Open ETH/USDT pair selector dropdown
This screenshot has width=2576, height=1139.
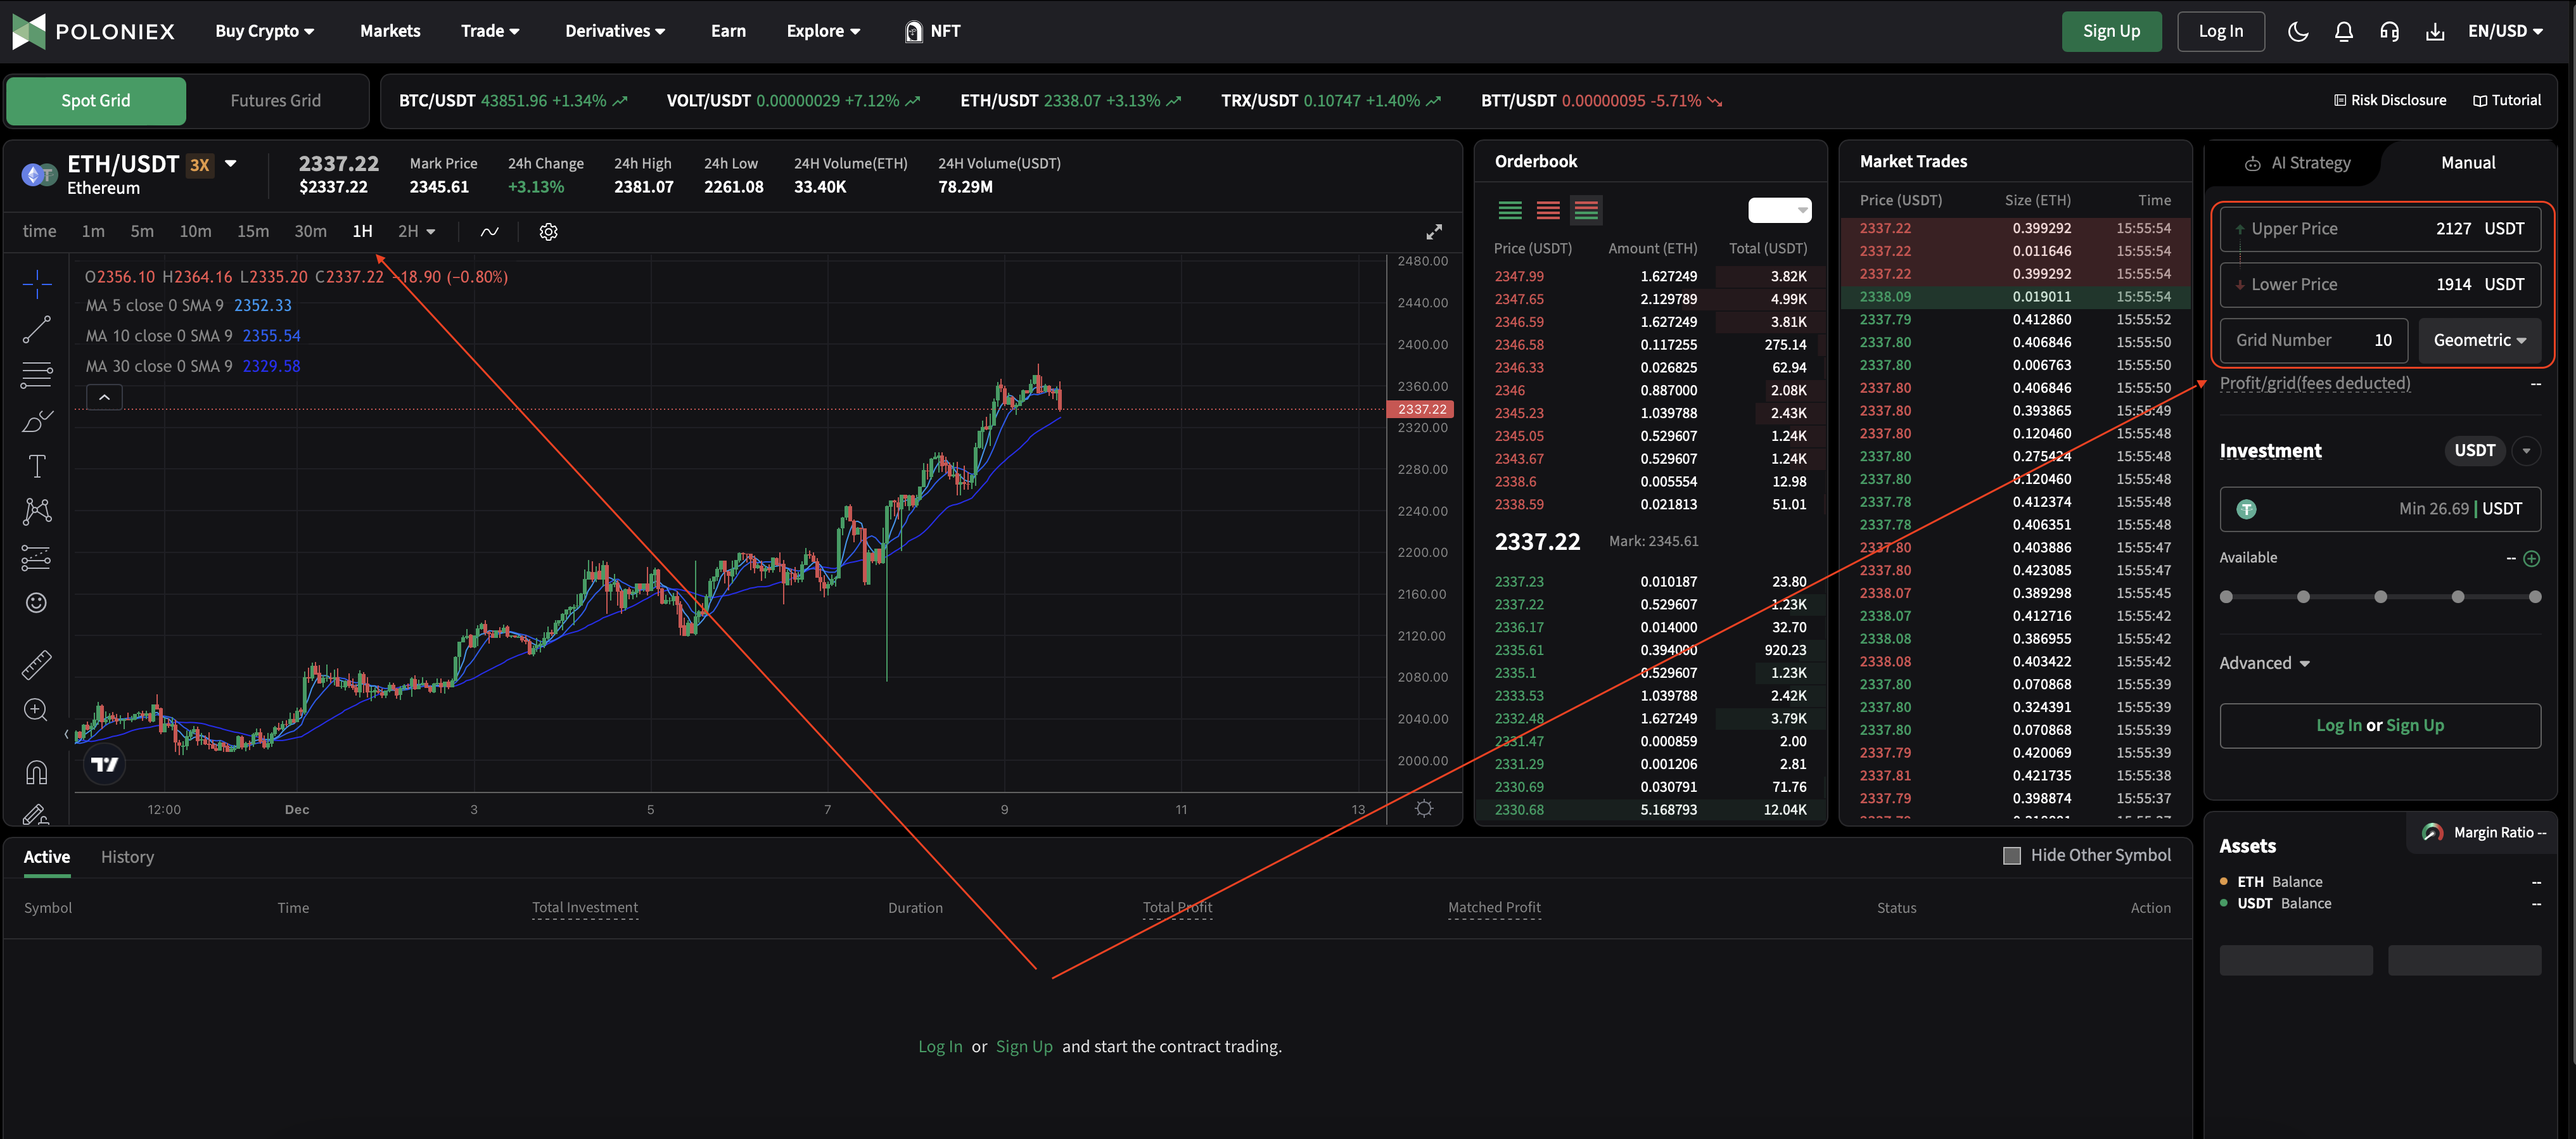click(231, 164)
